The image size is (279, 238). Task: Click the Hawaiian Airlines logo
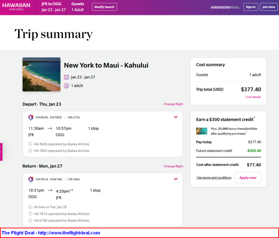click(16, 7)
